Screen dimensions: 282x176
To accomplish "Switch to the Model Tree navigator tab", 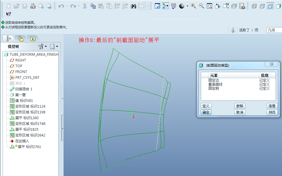I will pyautogui.click(x=8, y=38).
